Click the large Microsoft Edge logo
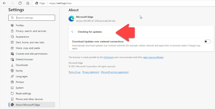Image resolution: width=215 pixels, height=109 pixels. click(x=71, y=19)
